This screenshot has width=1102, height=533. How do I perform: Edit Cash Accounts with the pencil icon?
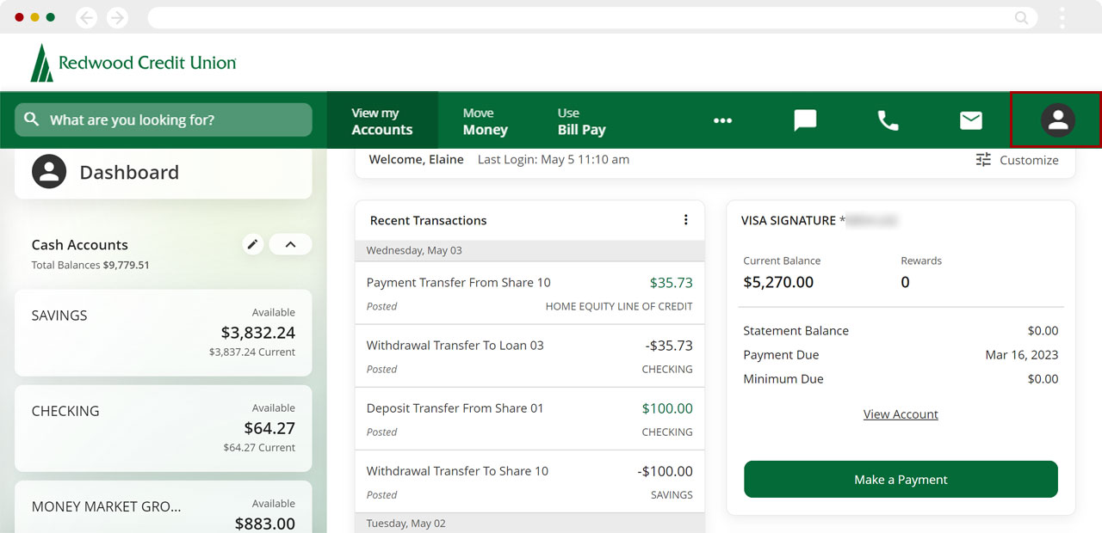pos(252,244)
